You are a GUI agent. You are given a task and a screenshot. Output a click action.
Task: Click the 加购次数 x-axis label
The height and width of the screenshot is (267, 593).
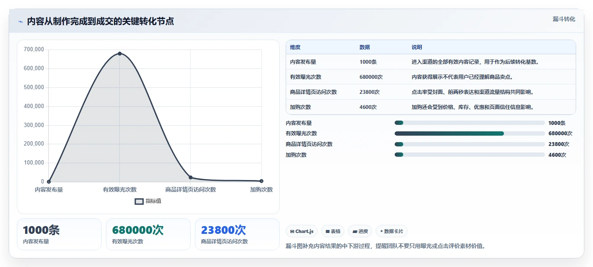pyautogui.click(x=261, y=189)
